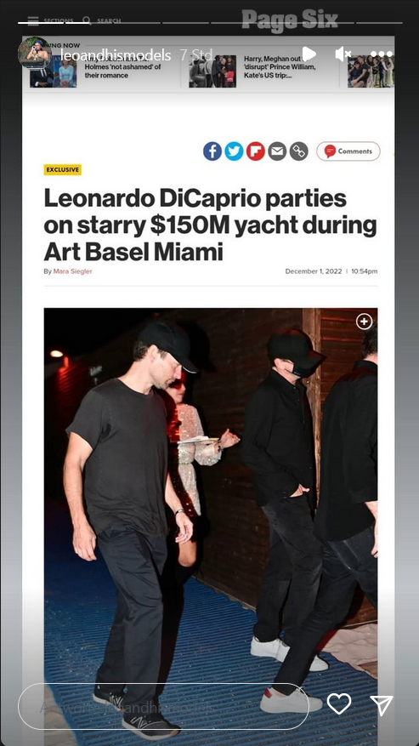Like the story with the heart icon
This screenshot has height=746, width=419.
339,703
